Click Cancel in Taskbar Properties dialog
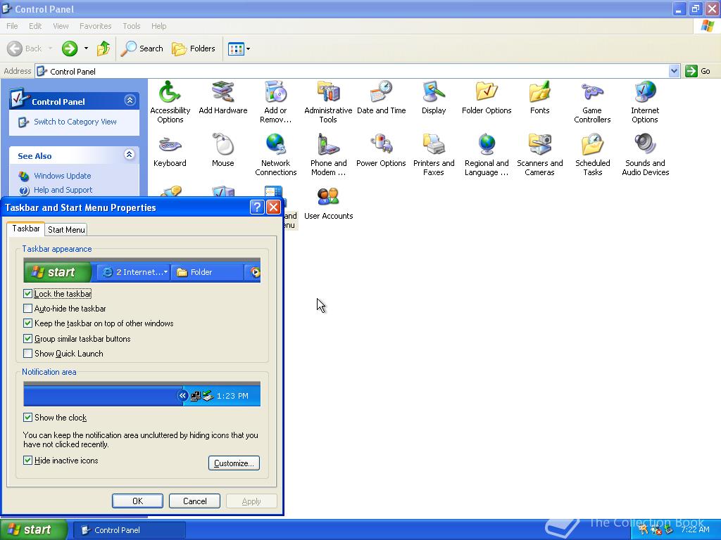Image resolution: width=721 pixels, height=540 pixels. pos(194,501)
